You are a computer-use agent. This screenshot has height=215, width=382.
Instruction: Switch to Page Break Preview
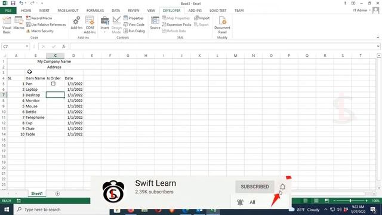[x=326, y=201]
